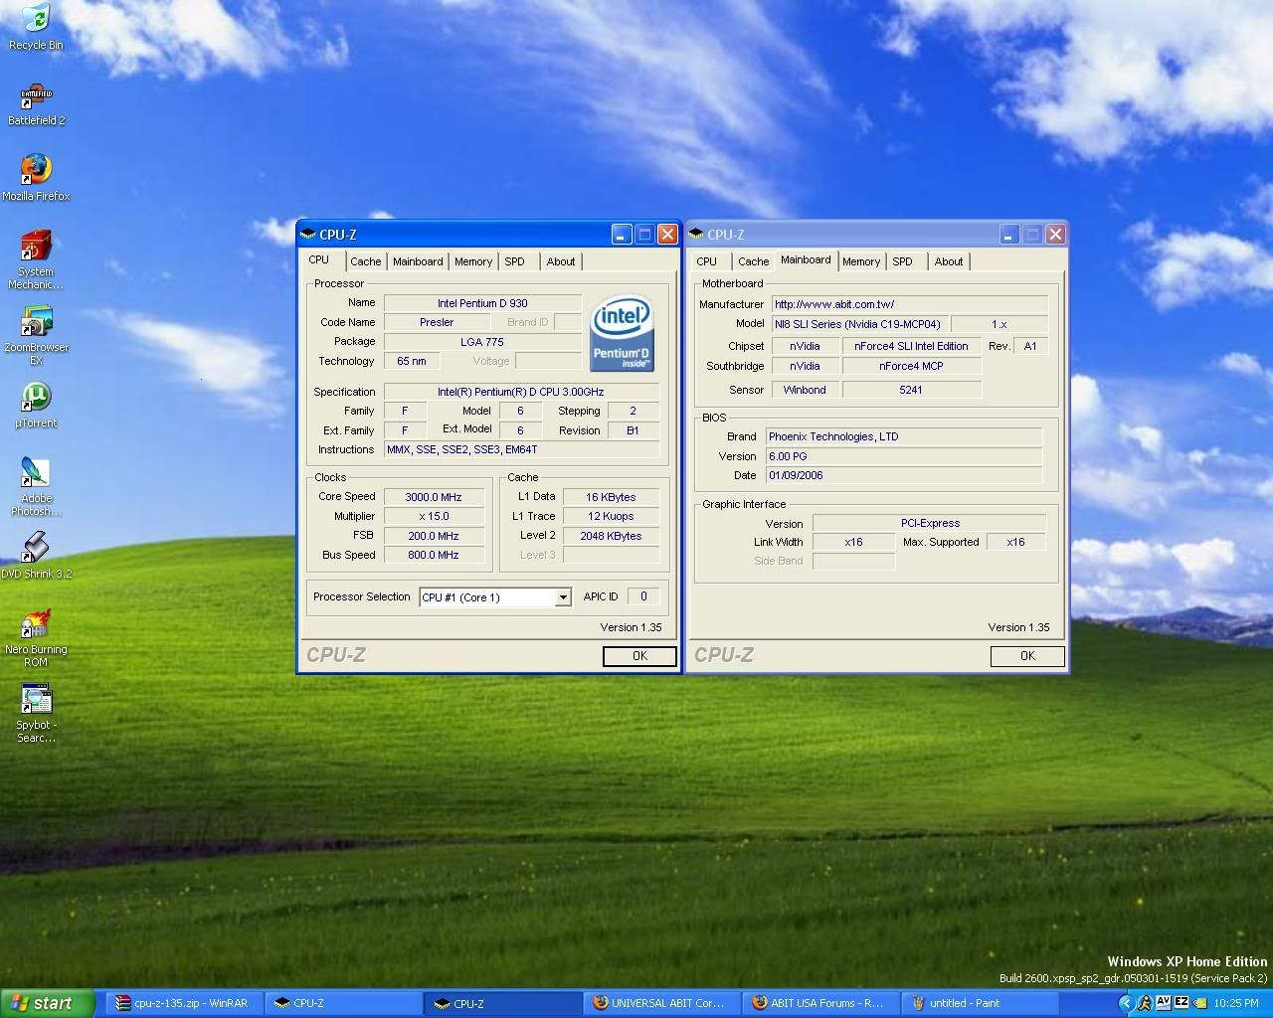Click the first CPU-Z taskbar button
Screen dimensions: 1273x1018
pyautogui.click(x=342, y=1003)
